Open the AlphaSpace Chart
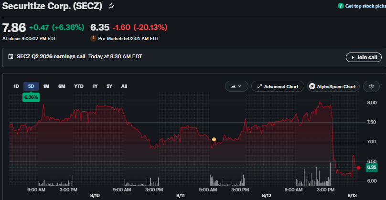This screenshot has width=386, height=200. [333, 86]
